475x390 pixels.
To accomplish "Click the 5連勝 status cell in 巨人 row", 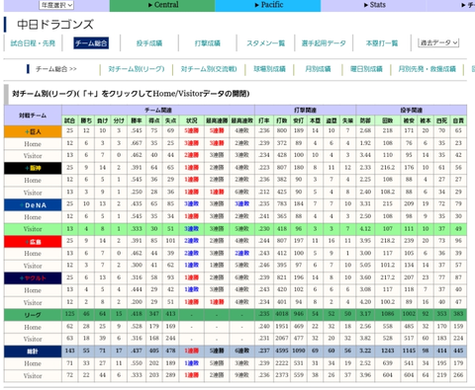I will (192, 131).
